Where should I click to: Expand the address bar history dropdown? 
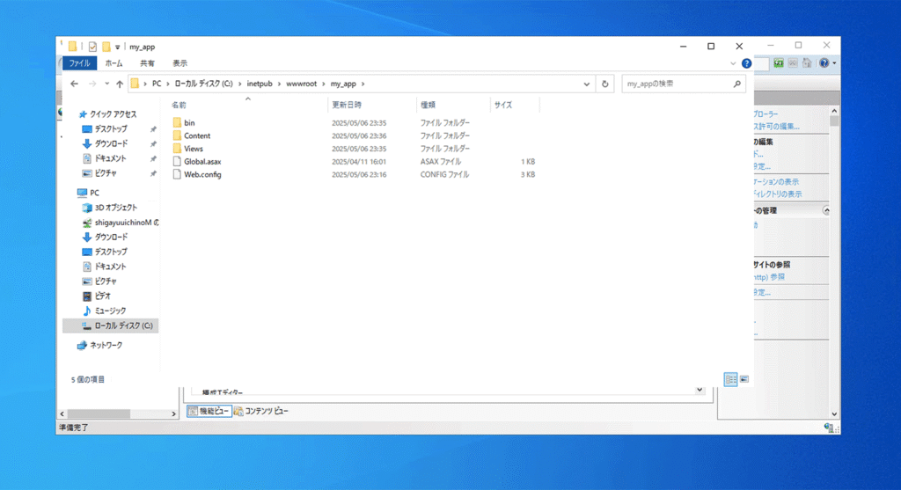tap(587, 84)
